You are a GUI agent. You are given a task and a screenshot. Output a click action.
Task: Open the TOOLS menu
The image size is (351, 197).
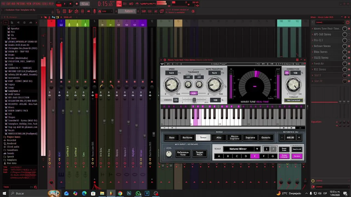coord(44,4)
